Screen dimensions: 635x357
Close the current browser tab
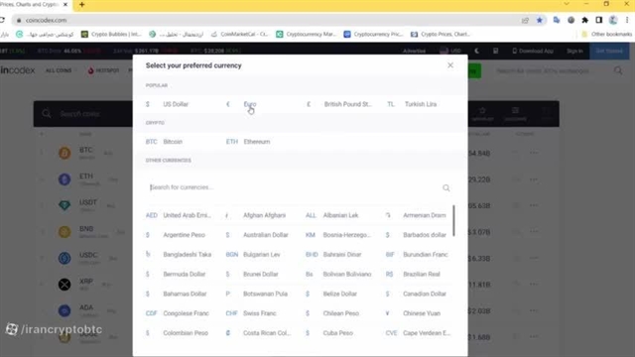[65, 4]
